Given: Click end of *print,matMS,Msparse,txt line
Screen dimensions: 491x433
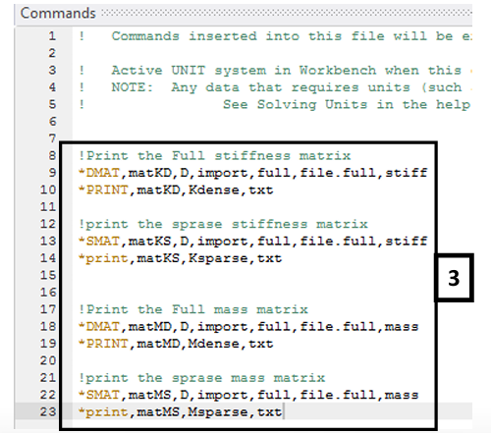Looking at the screenshot, I should coord(283,412).
